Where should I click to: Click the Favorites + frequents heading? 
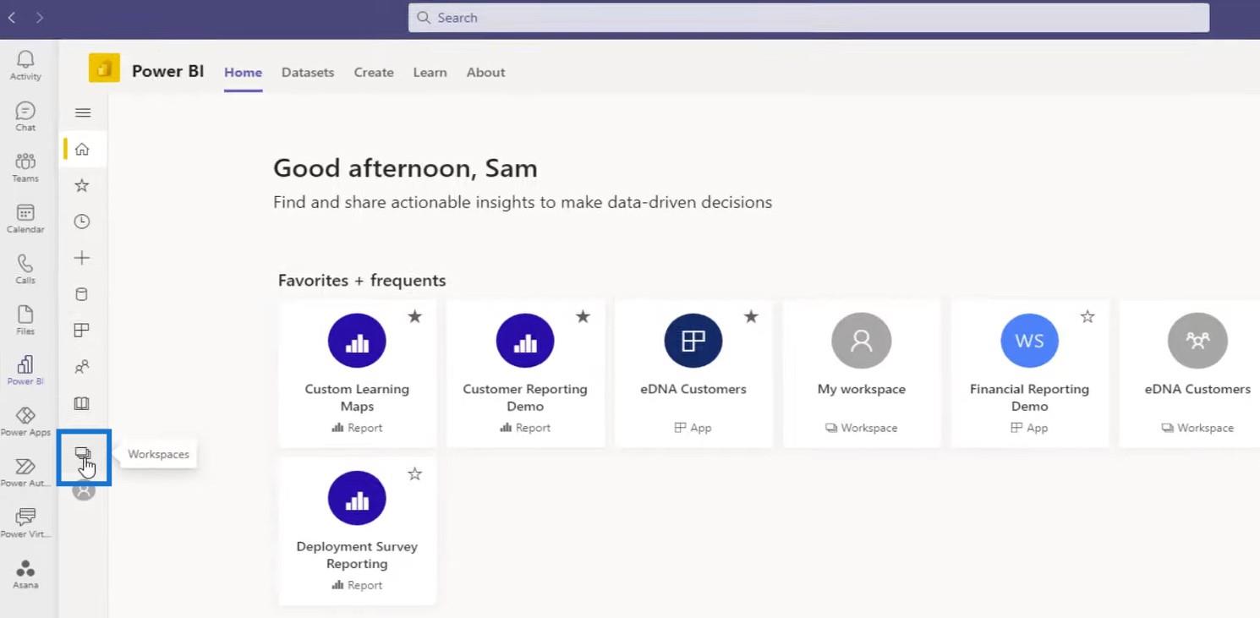coord(362,280)
